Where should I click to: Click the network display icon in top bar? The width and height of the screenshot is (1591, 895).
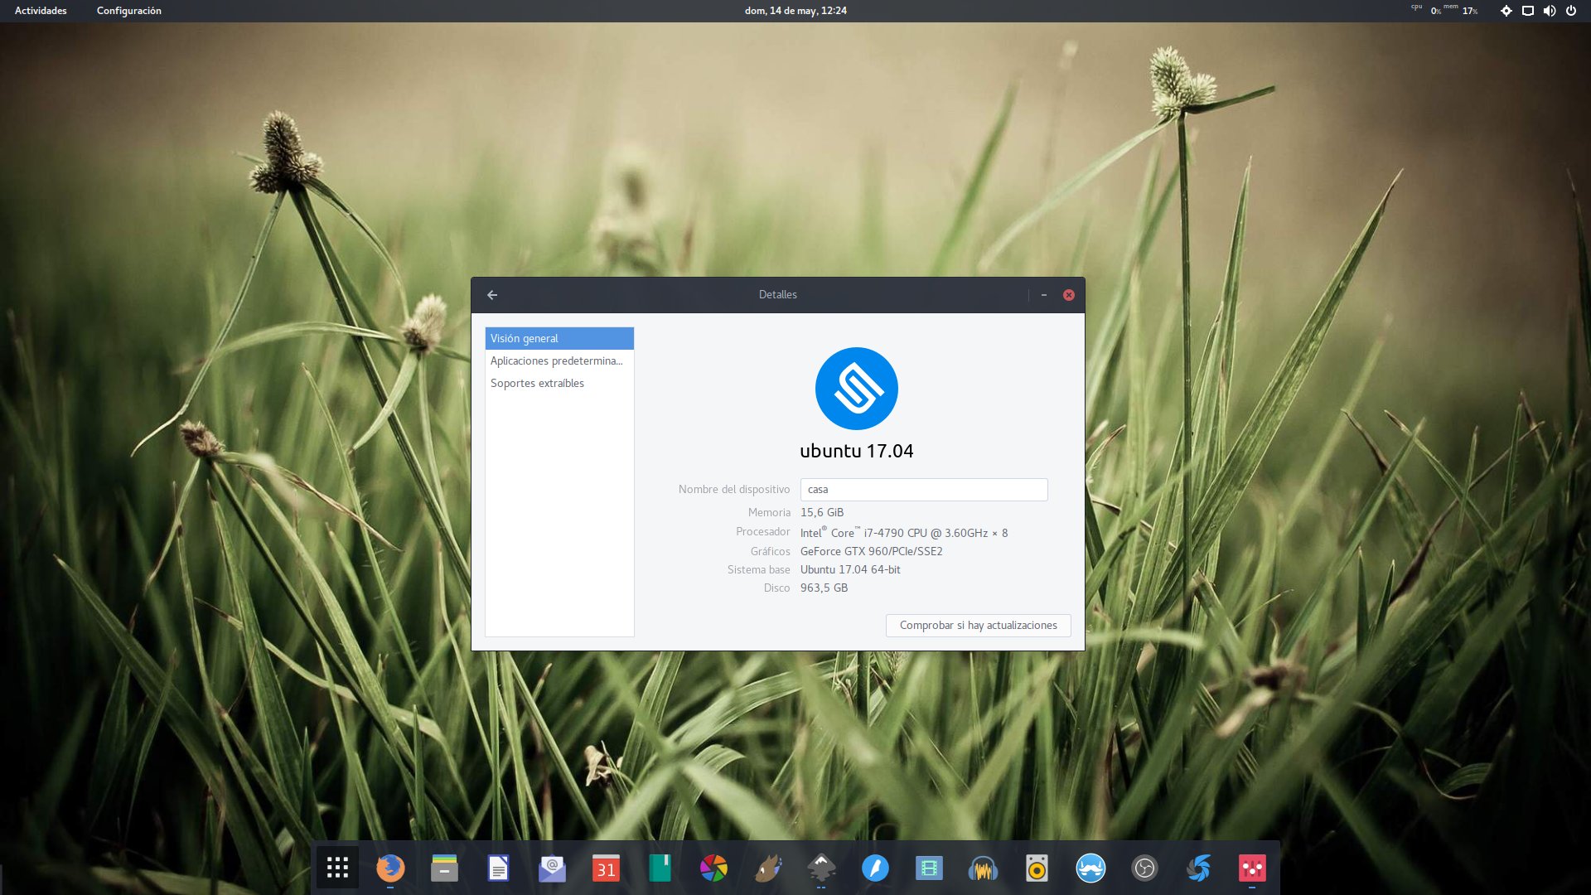click(1527, 11)
